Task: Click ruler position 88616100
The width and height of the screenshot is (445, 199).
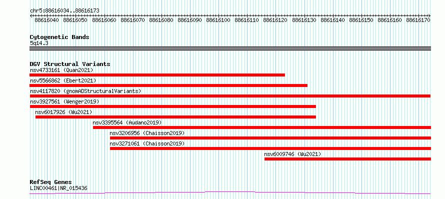Action: point(218,20)
